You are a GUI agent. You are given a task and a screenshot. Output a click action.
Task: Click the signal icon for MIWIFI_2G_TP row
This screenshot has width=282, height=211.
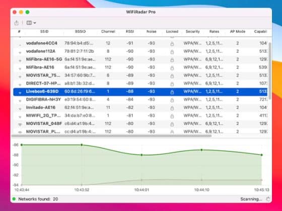20,117
